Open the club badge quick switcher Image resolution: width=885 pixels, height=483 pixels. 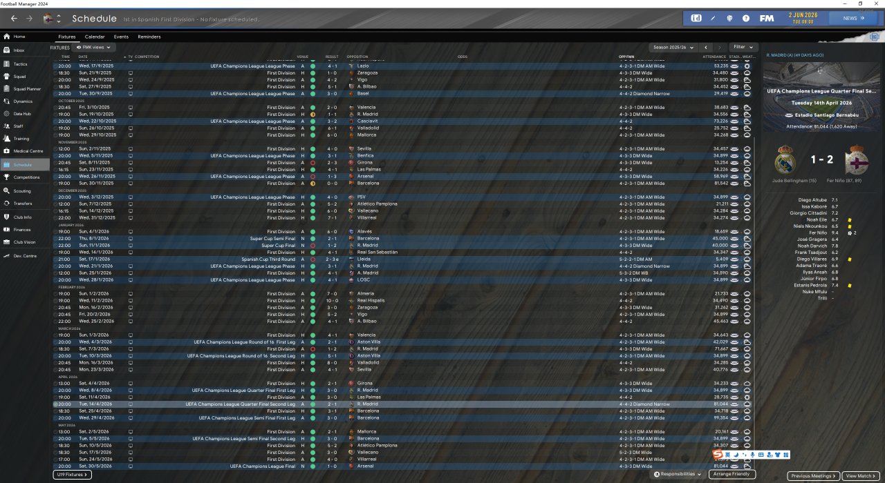pyautogui.click(x=51, y=19)
